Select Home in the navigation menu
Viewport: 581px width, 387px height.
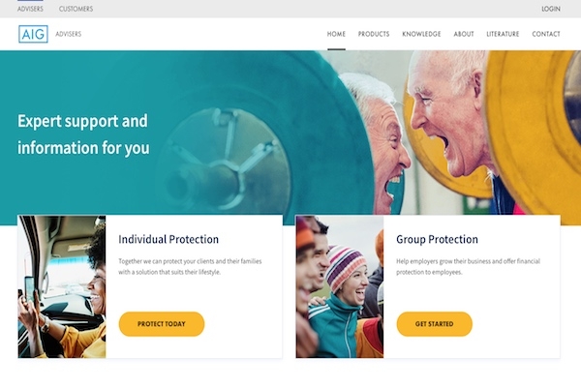336,34
